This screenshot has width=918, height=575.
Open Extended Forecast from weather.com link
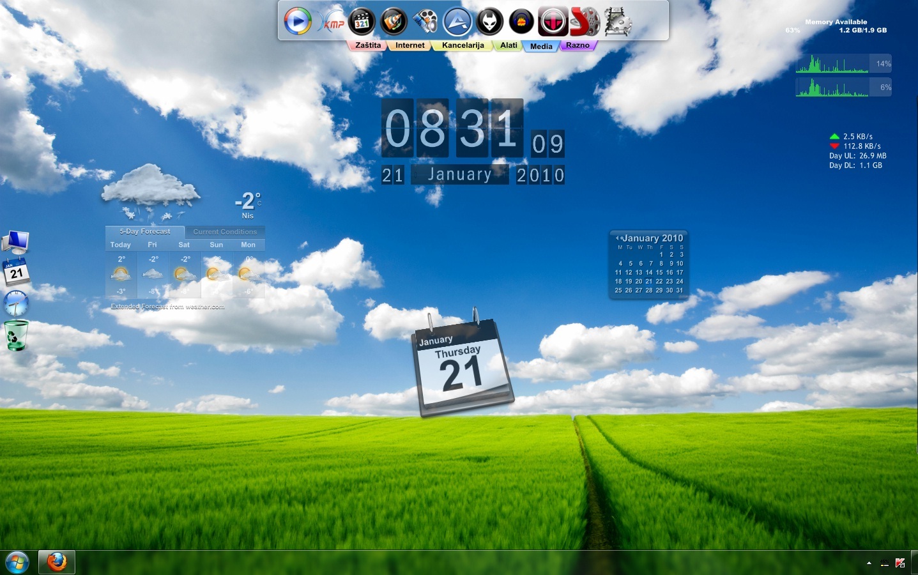(167, 307)
